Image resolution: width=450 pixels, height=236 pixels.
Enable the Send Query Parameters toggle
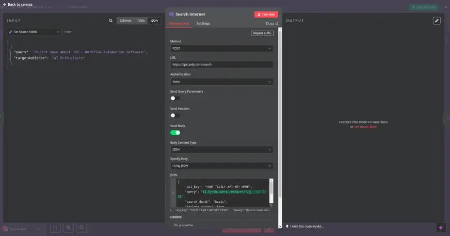tap(175, 98)
